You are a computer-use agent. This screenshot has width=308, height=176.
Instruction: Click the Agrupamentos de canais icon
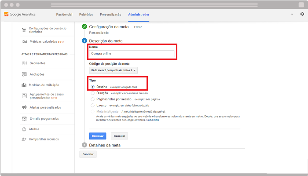24,96
